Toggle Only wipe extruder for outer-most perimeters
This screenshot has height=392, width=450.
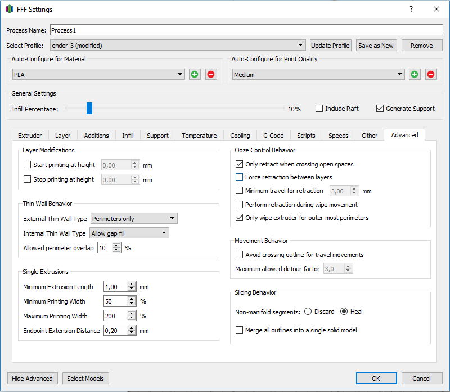[239, 218]
